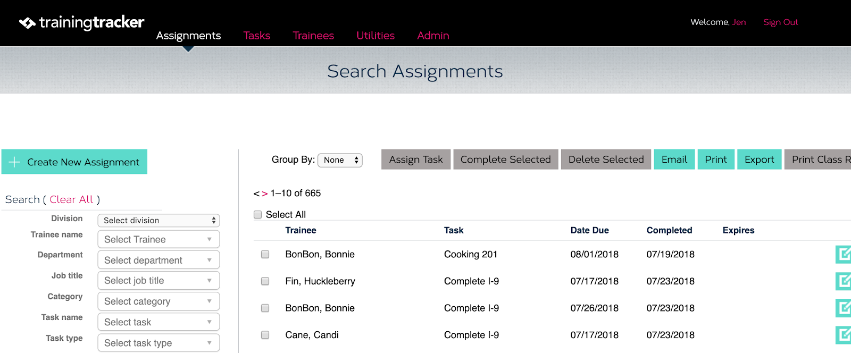Go to next page arrow

tap(264, 194)
